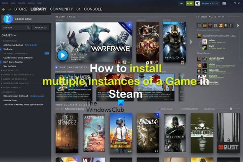Select Ultimate Doom in sidebar
243x162 pixels.
[x=10, y=100]
